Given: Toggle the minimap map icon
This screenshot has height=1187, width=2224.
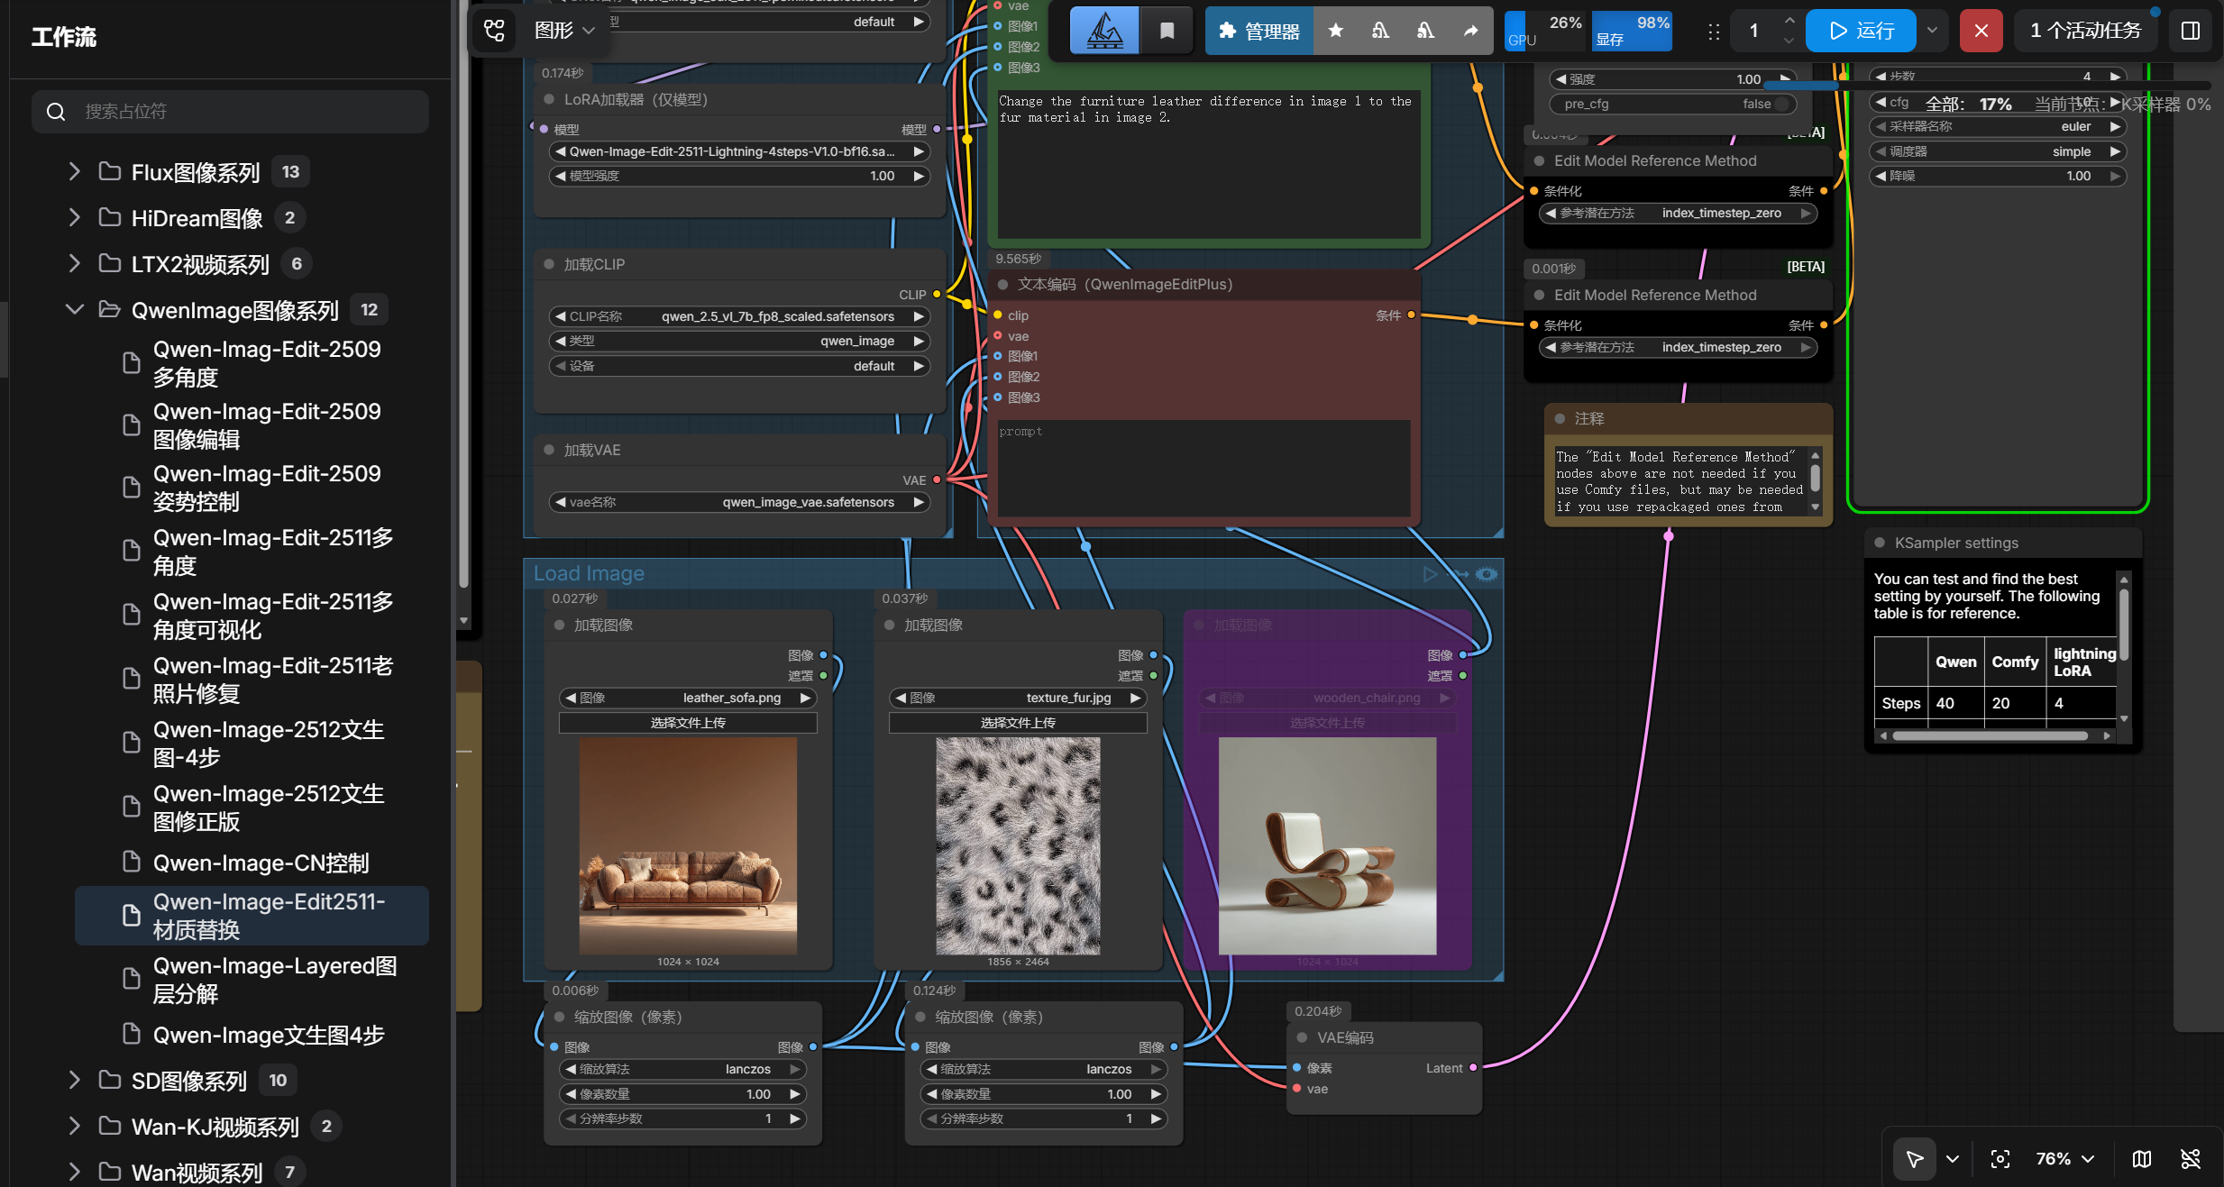Looking at the screenshot, I should pos(2142,1159).
